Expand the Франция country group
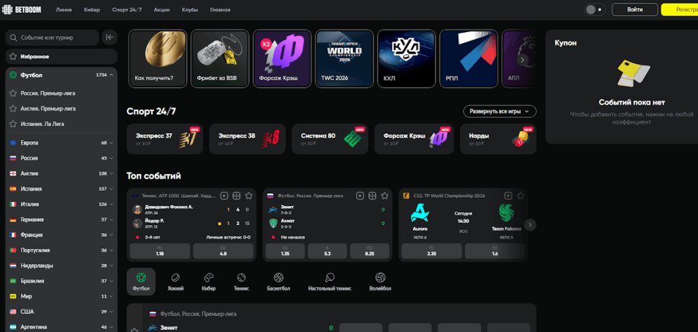The width and height of the screenshot is (698, 332). 111,235
